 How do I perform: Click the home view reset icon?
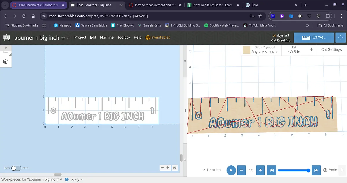(174, 168)
